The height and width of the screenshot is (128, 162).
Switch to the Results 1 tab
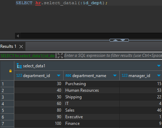point(8,46)
